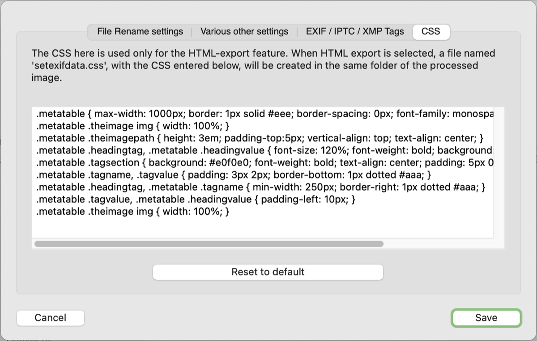Image resolution: width=537 pixels, height=341 pixels.
Task: Click the font-size: 120% headingtag rule line
Action: [x=264, y=150]
